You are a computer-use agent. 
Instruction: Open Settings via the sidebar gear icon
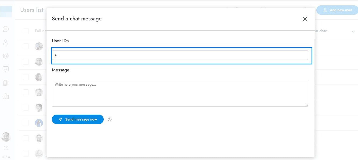point(5,56)
